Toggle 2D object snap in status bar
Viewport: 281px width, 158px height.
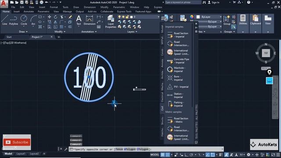[x=213, y=154]
